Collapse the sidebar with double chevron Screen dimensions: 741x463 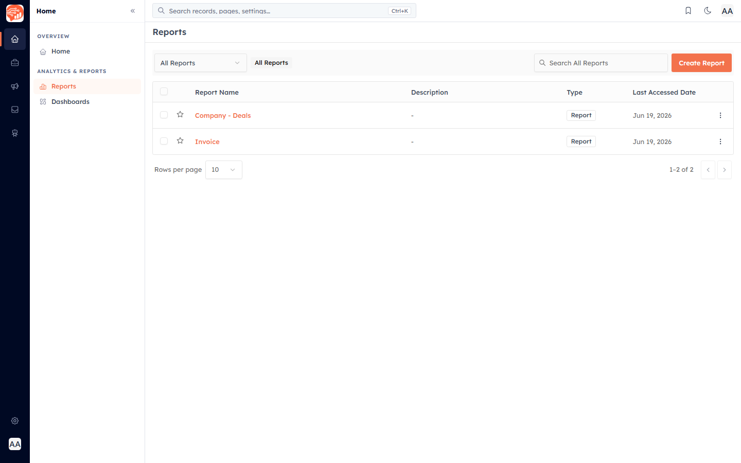[x=133, y=11]
